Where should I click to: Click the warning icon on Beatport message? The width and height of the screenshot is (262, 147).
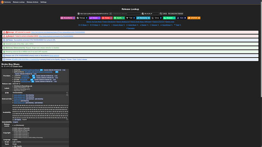4,36
